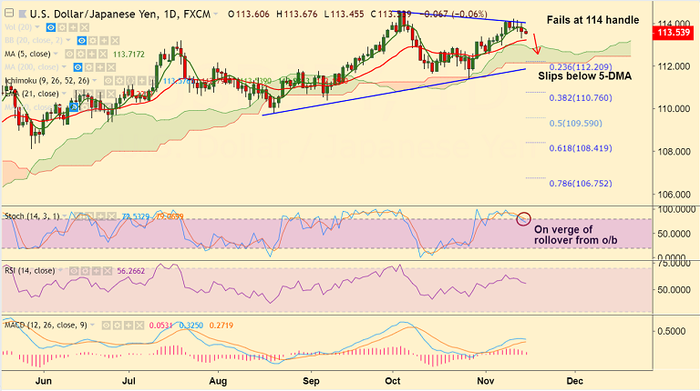Click the 'On verge of rollover from o/b' note

click(x=576, y=235)
